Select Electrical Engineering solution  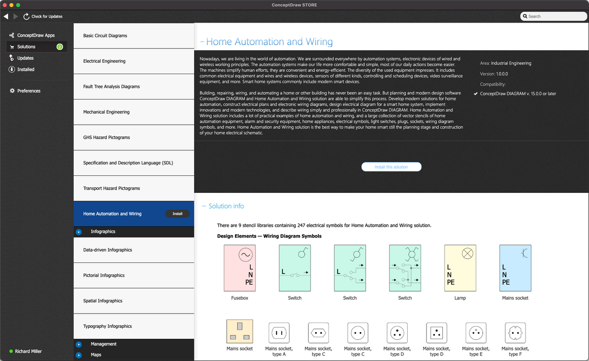(x=134, y=61)
